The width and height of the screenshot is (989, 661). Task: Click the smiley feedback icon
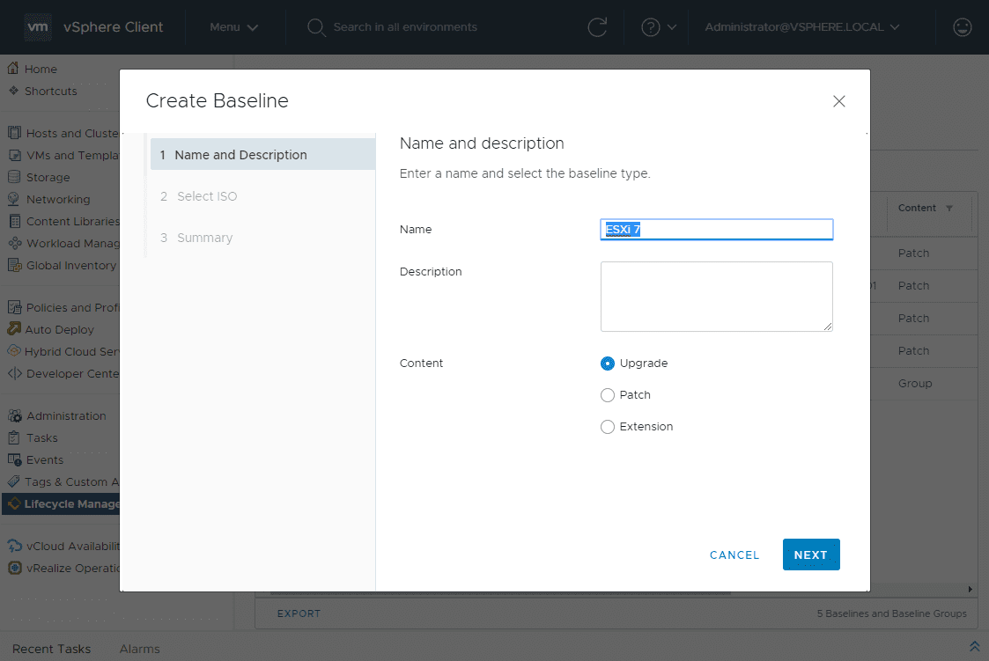[963, 27]
